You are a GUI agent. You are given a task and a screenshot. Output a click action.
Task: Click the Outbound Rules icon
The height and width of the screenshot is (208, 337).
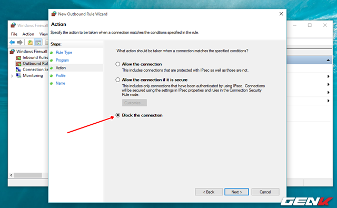coord(18,64)
